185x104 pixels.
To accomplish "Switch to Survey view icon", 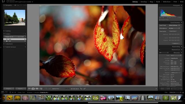I will point(41,89).
